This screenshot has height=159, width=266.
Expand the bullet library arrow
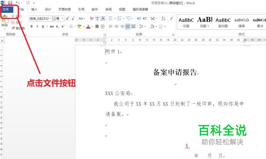[x=115, y=18]
